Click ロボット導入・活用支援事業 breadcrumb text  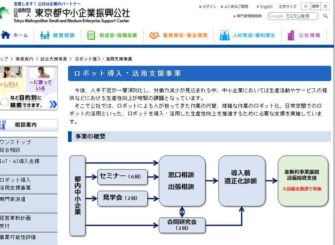pyautogui.click(x=104, y=59)
